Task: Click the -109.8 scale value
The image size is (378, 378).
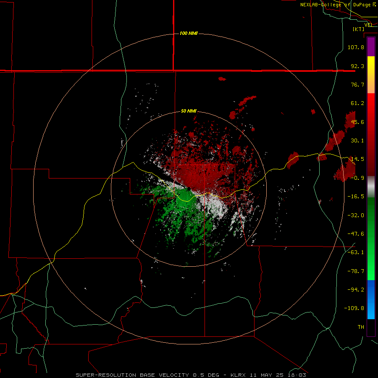Action: [354, 308]
